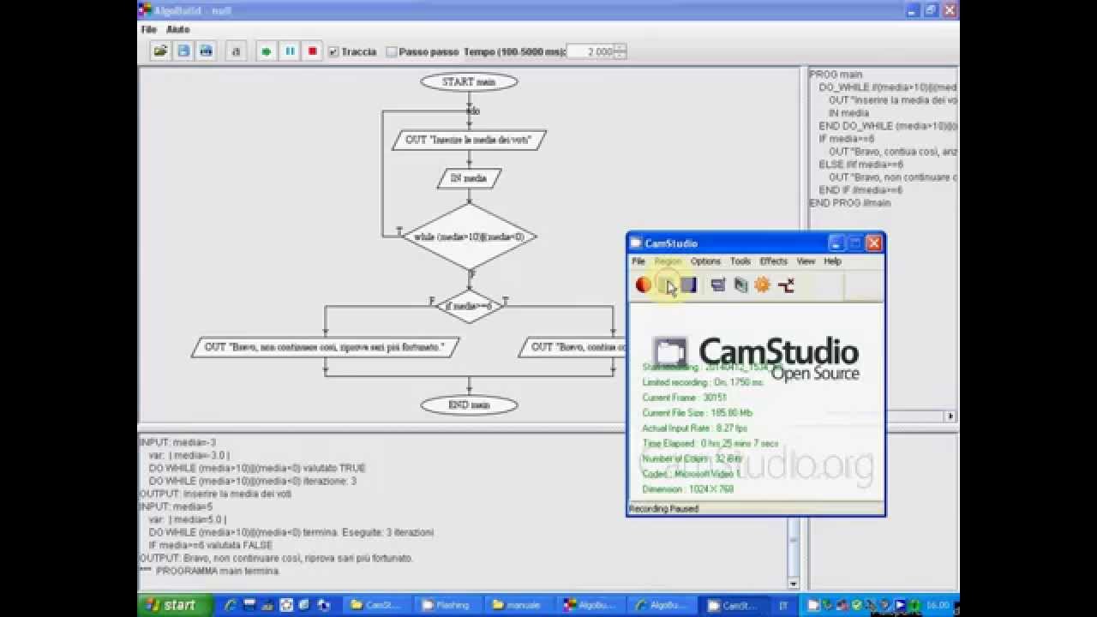Open a file with AlgoBuild's open folder icon
The height and width of the screenshot is (617, 1097).
click(160, 51)
